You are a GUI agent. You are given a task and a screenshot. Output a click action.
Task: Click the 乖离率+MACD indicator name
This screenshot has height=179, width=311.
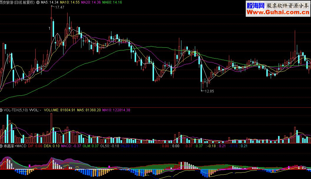tap(15, 146)
